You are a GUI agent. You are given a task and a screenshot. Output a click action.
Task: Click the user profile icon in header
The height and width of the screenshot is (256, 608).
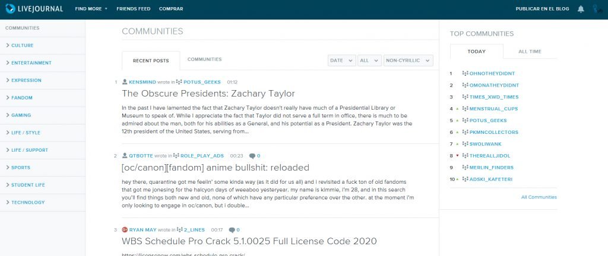pos(596,9)
